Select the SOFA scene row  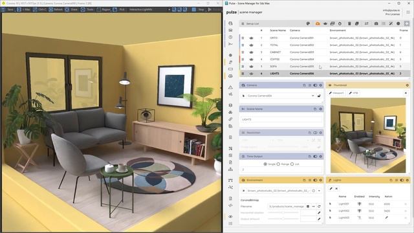tap(325, 66)
